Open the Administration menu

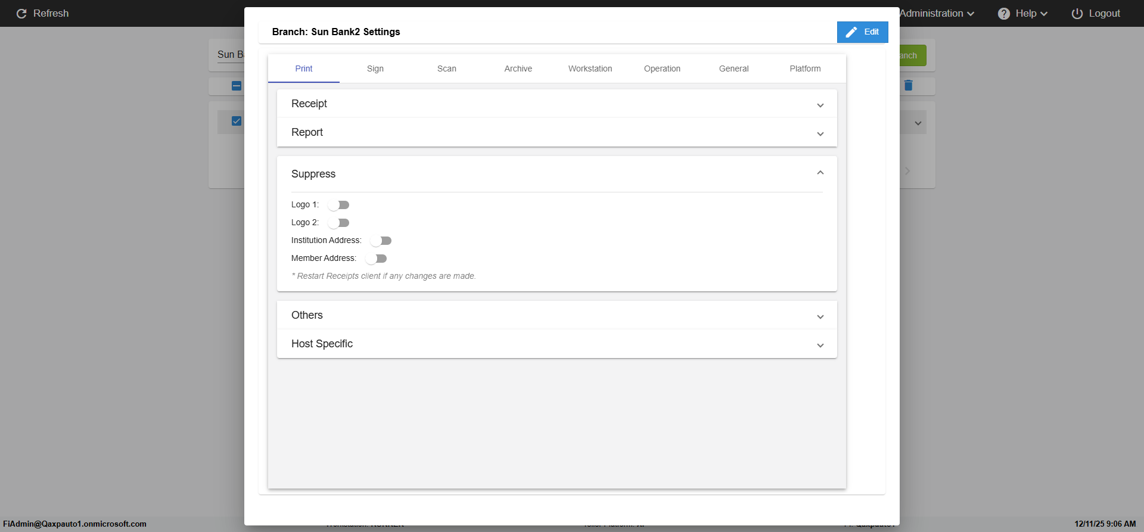coord(936,13)
